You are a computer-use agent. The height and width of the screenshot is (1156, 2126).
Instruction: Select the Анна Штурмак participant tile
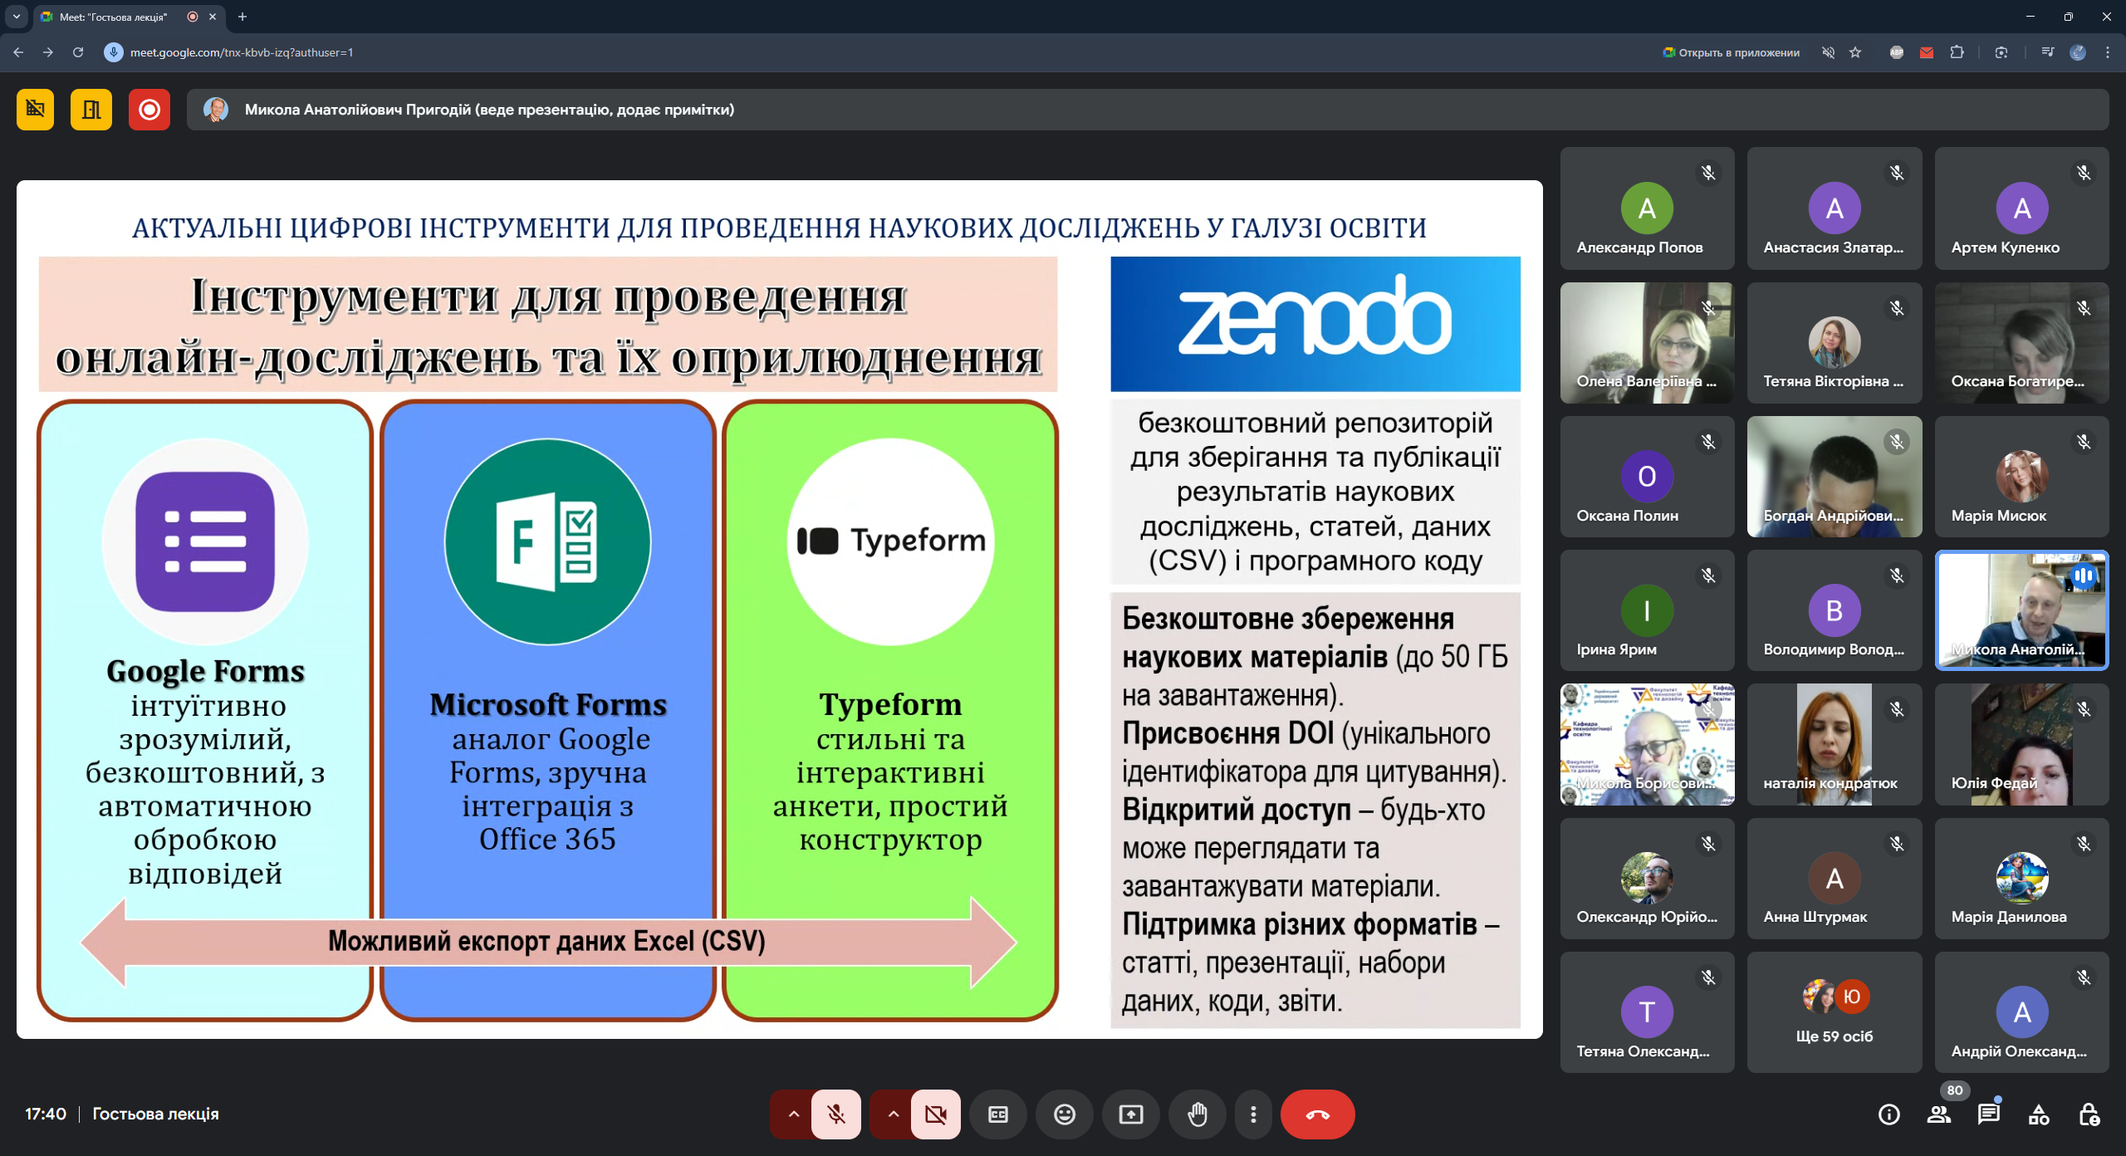point(1835,879)
